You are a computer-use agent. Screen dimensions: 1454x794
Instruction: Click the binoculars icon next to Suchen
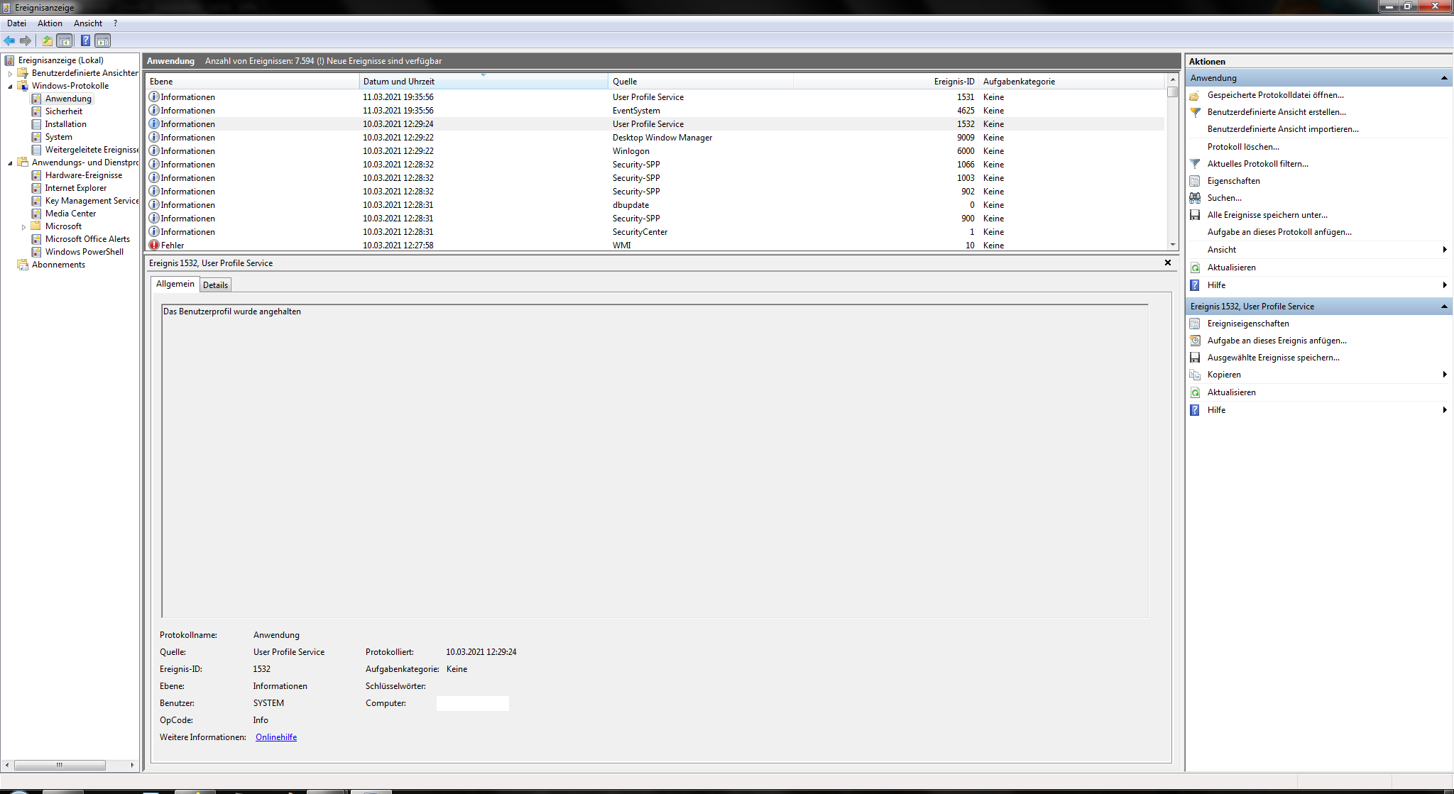[x=1195, y=198]
